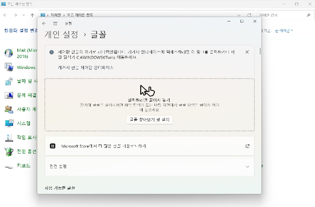The height and width of the screenshot is (207, 315).
Task: Expand the related settings section
Action: pos(150,166)
